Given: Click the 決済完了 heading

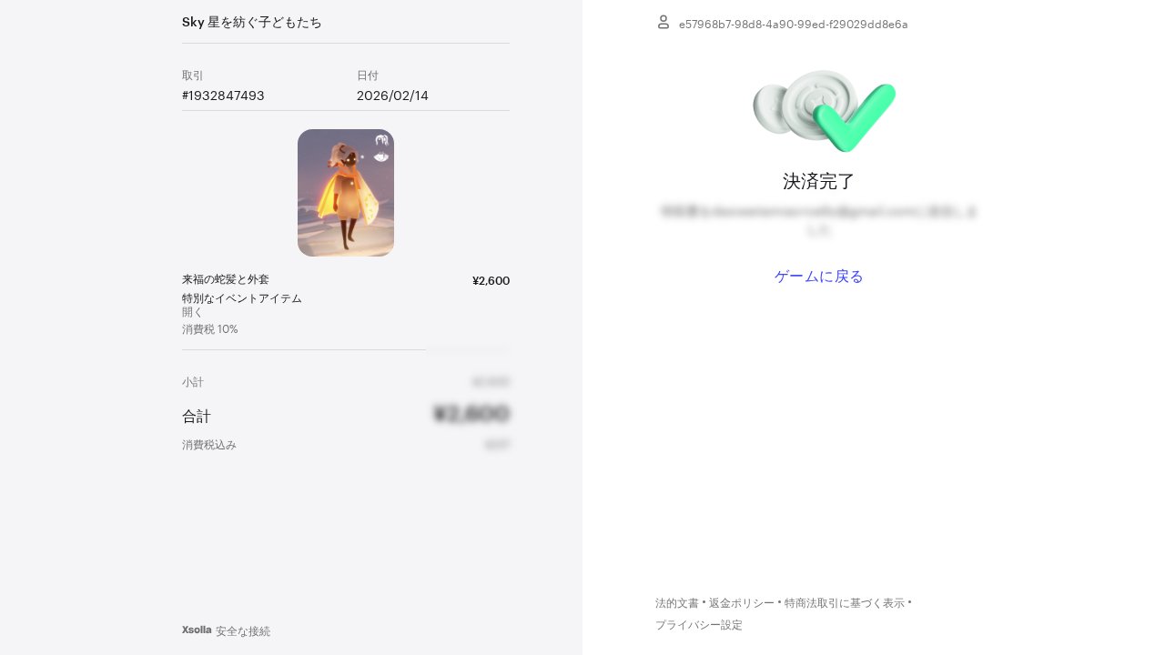Looking at the screenshot, I should (x=819, y=181).
